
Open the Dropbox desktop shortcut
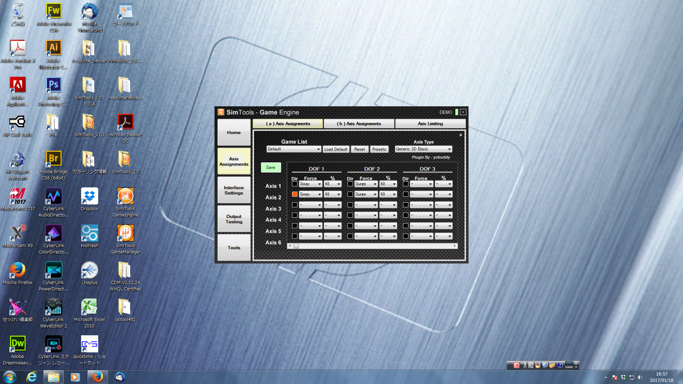click(89, 197)
